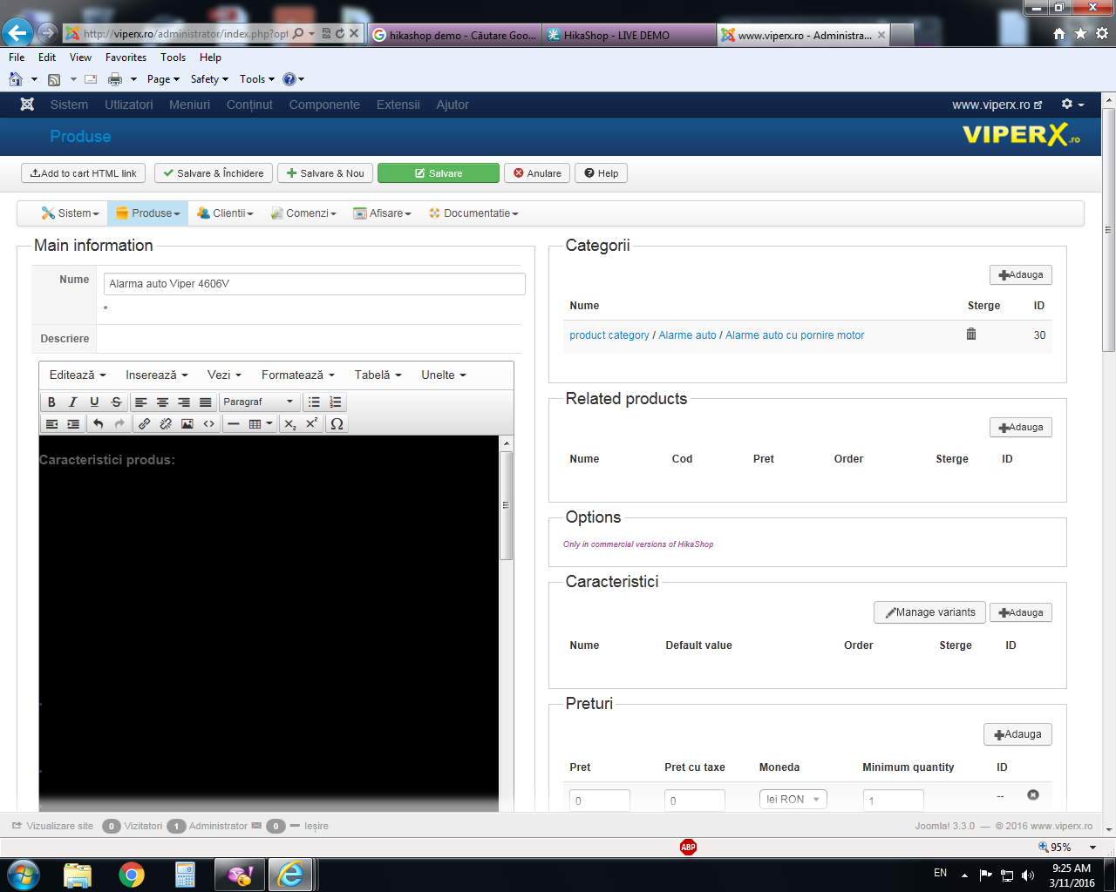1116x892 pixels.
Task: Insert a numbered list
Action: [x=336, y=402]
